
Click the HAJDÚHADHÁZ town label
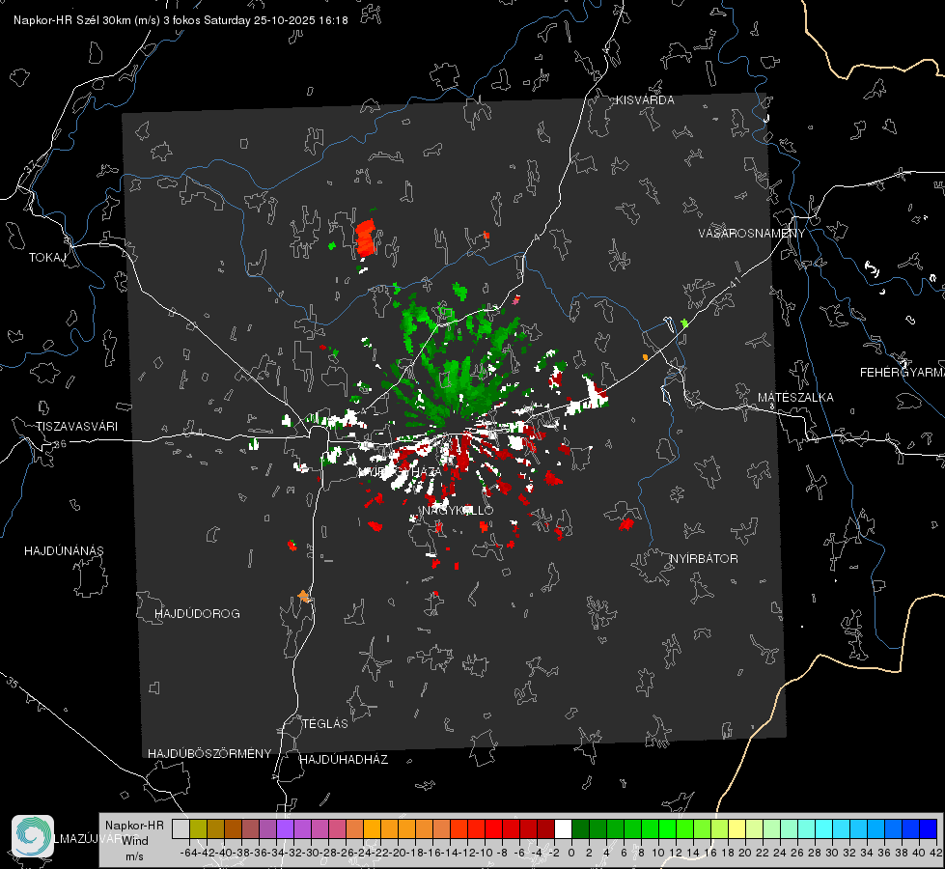click(x=344, y=759)
